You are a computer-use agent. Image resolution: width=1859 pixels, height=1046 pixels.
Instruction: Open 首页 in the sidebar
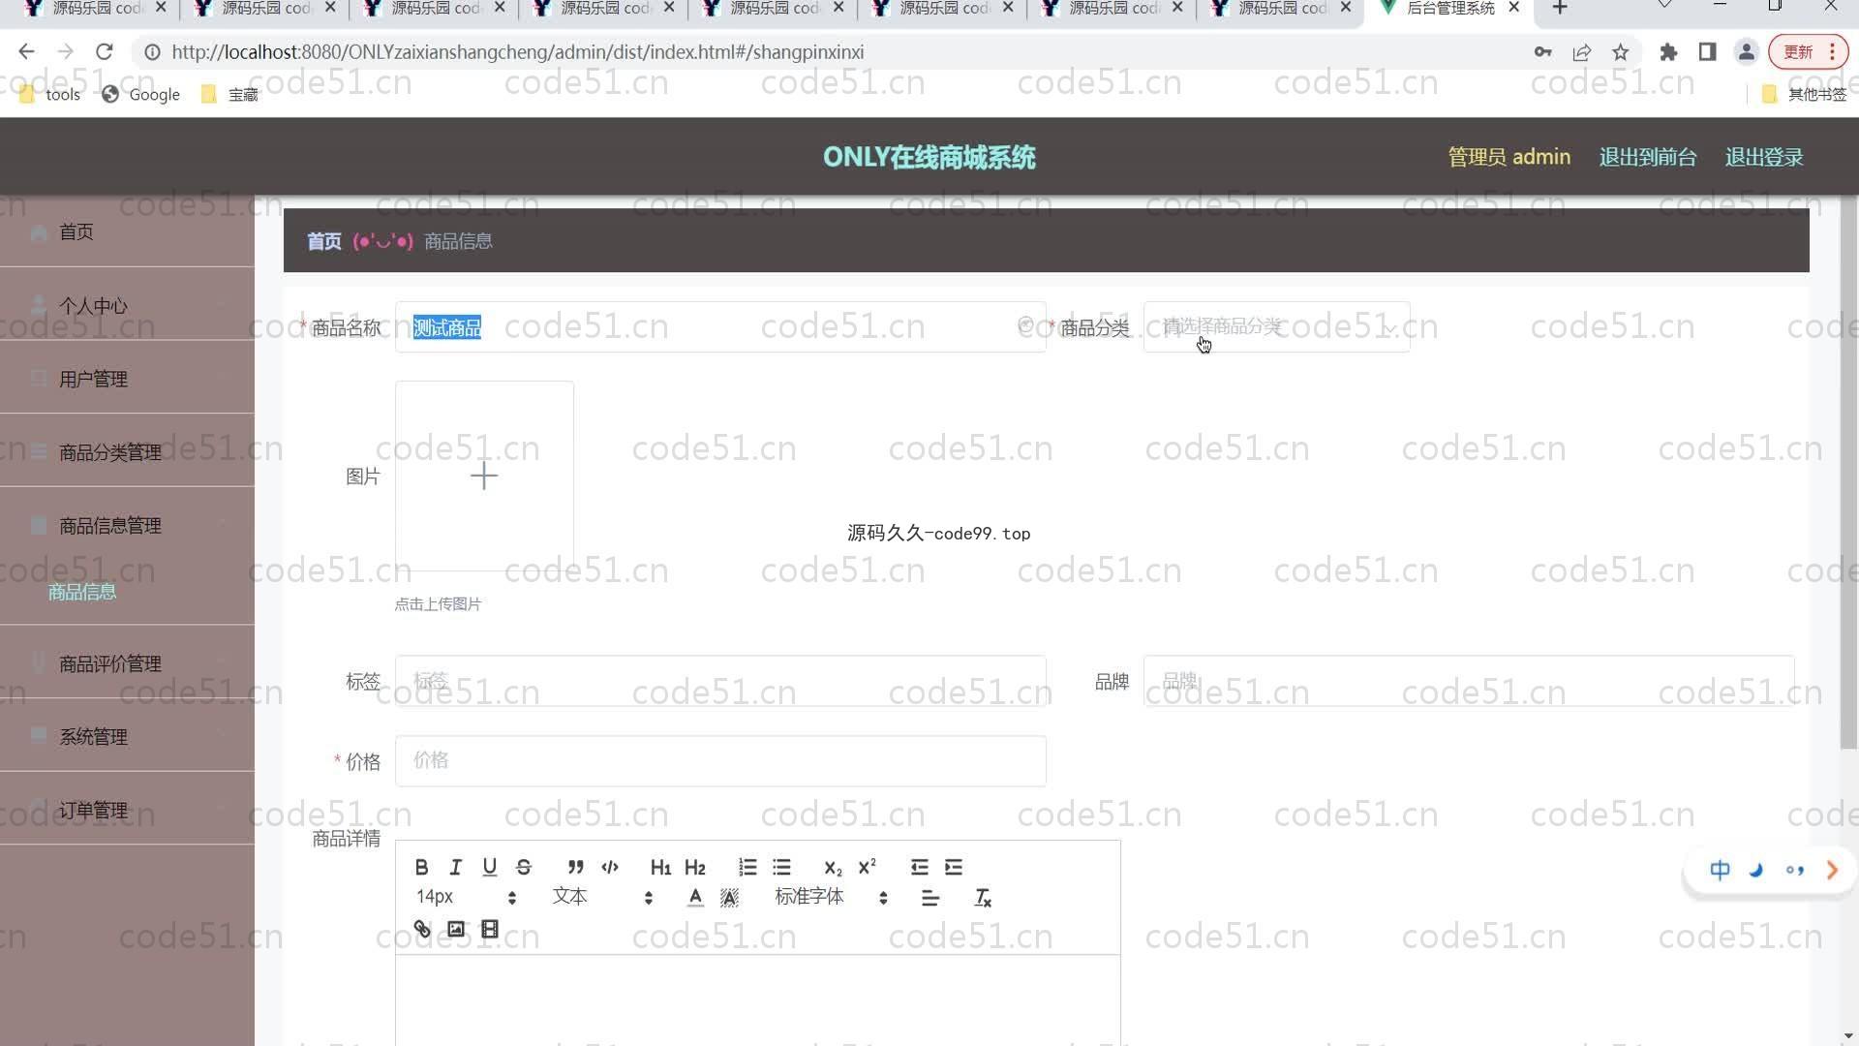(x=127, y=231)
